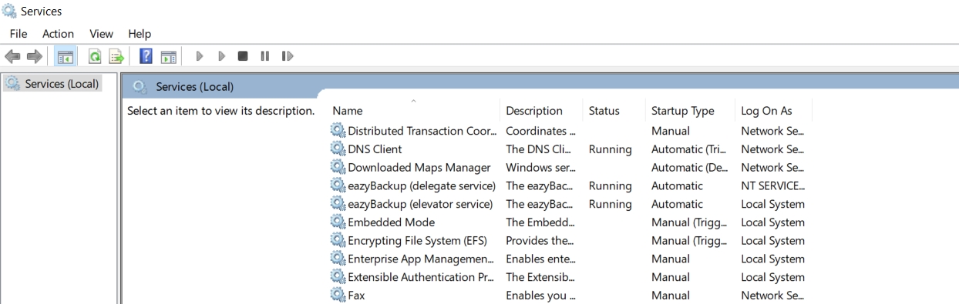Click the Forward arrow toolbar icon
The image size is (959, 304).
tap(34, 56)
